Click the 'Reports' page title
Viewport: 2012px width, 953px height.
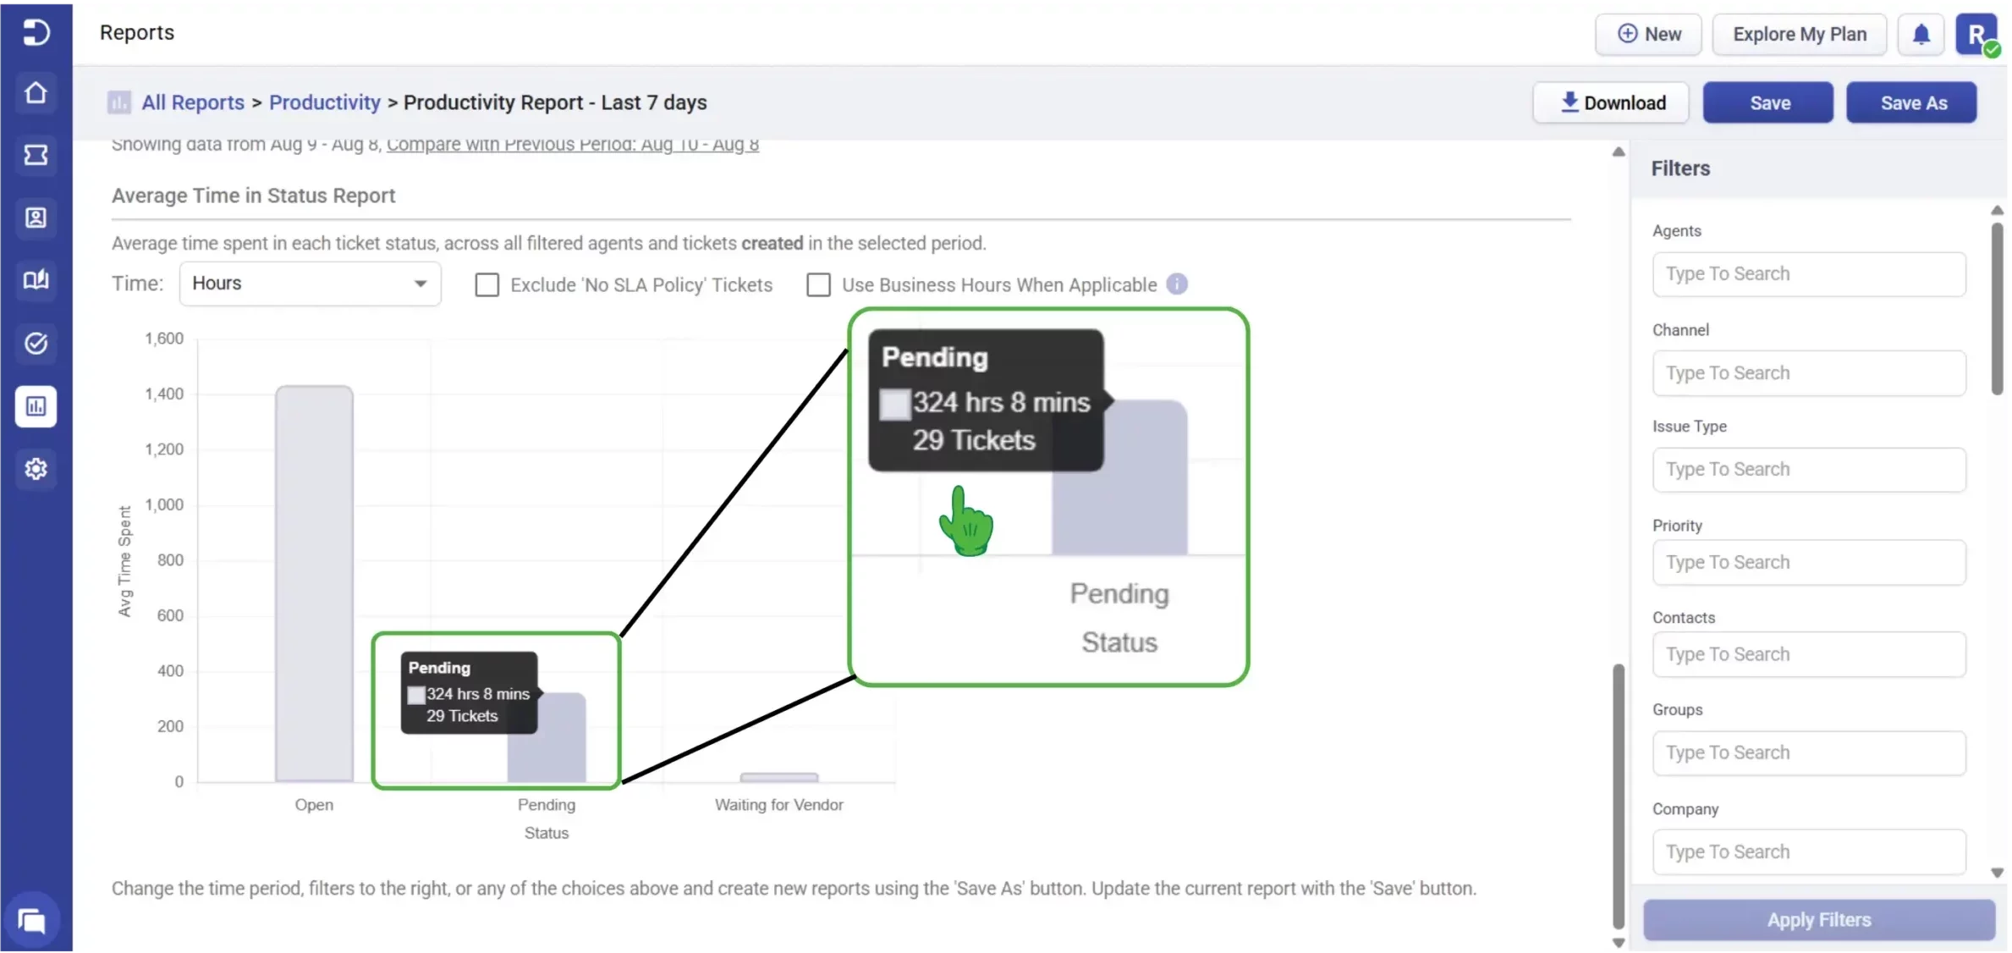click(137, 32)
